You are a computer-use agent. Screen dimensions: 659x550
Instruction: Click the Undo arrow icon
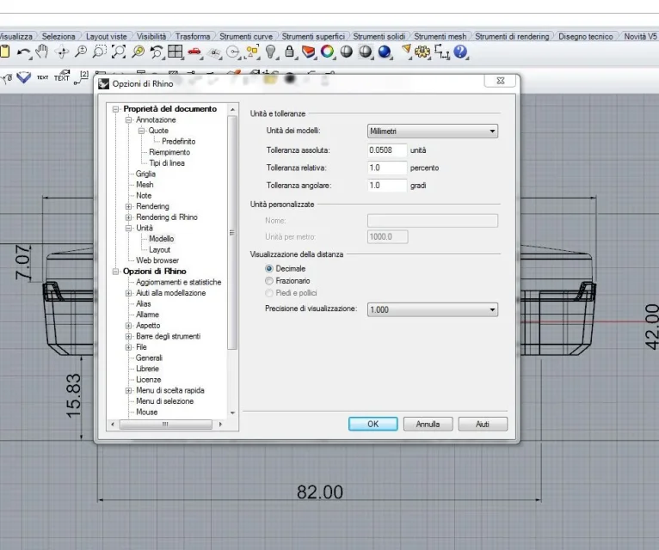(x=23, y=52)
